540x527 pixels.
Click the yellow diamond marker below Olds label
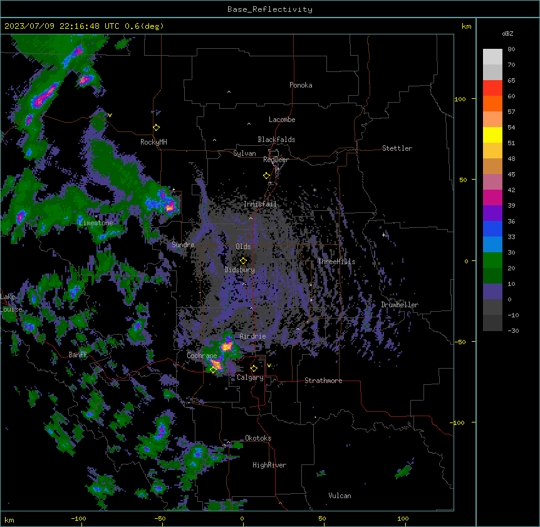[x=244, y=261]
